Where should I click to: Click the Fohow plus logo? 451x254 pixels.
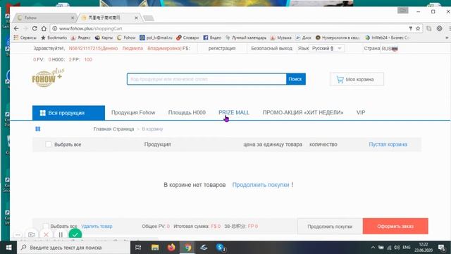pyautogui.click(x=48, y=78)
